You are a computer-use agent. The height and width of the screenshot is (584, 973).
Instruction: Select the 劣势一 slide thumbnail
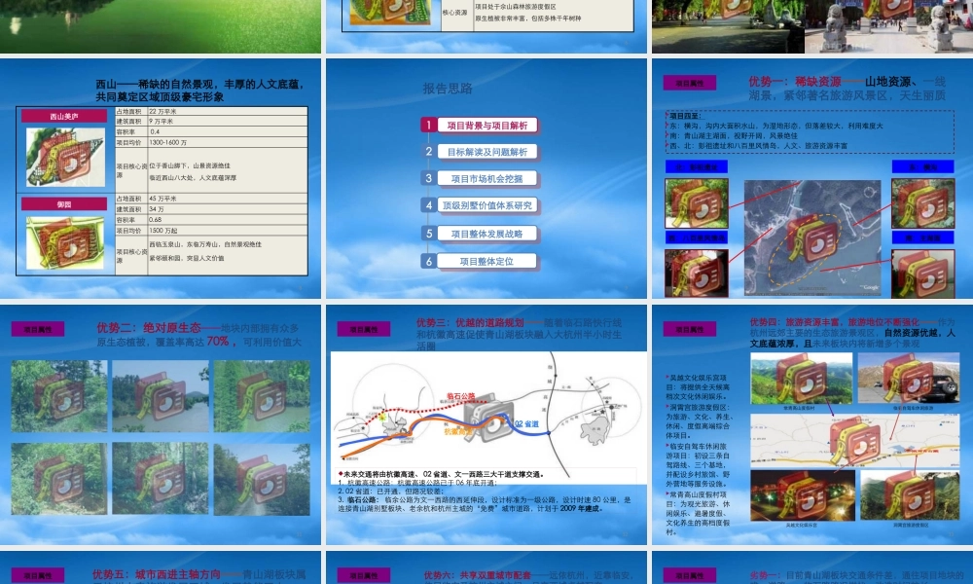click(x=812, y=567)
